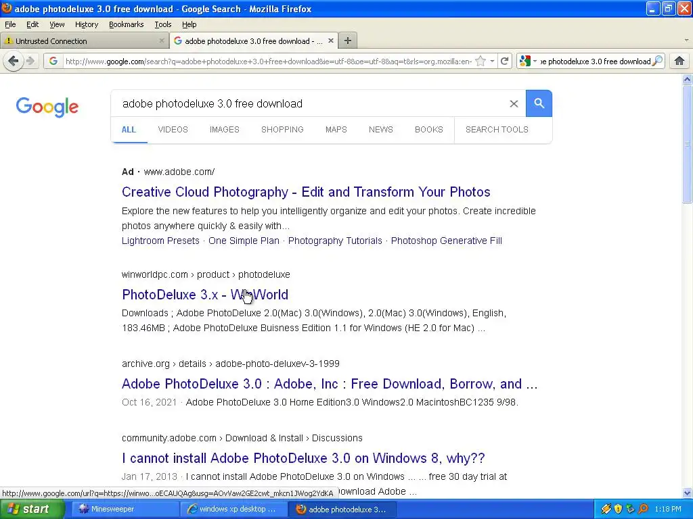Click the security shield tray icon

(x=618, y=509)
